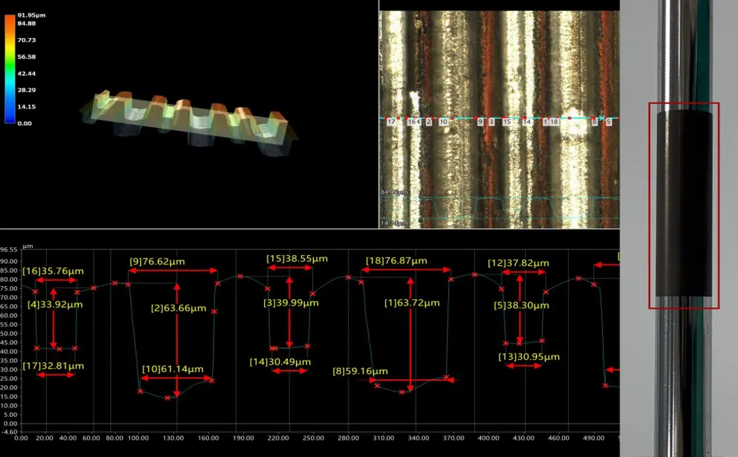The image size is (738, 457).
Task: Click the [1]63.72µm depth measurement label
Action: click(x=412, y=303)
